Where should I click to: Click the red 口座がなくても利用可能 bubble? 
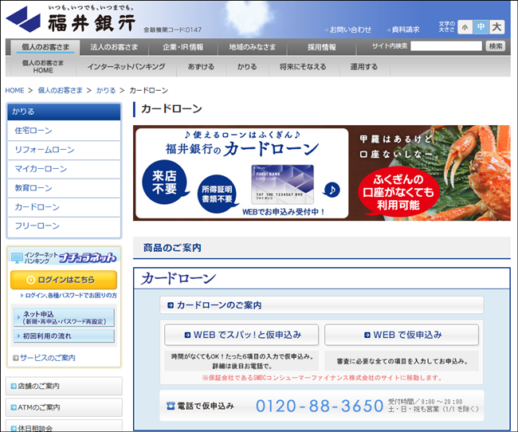(x=398, y=192)
